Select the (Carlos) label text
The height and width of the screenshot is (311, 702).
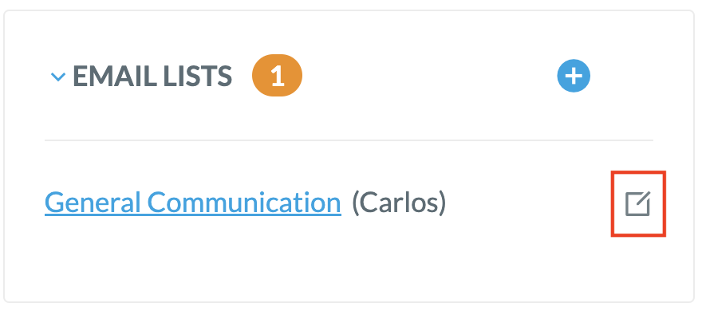coord(400,203)
